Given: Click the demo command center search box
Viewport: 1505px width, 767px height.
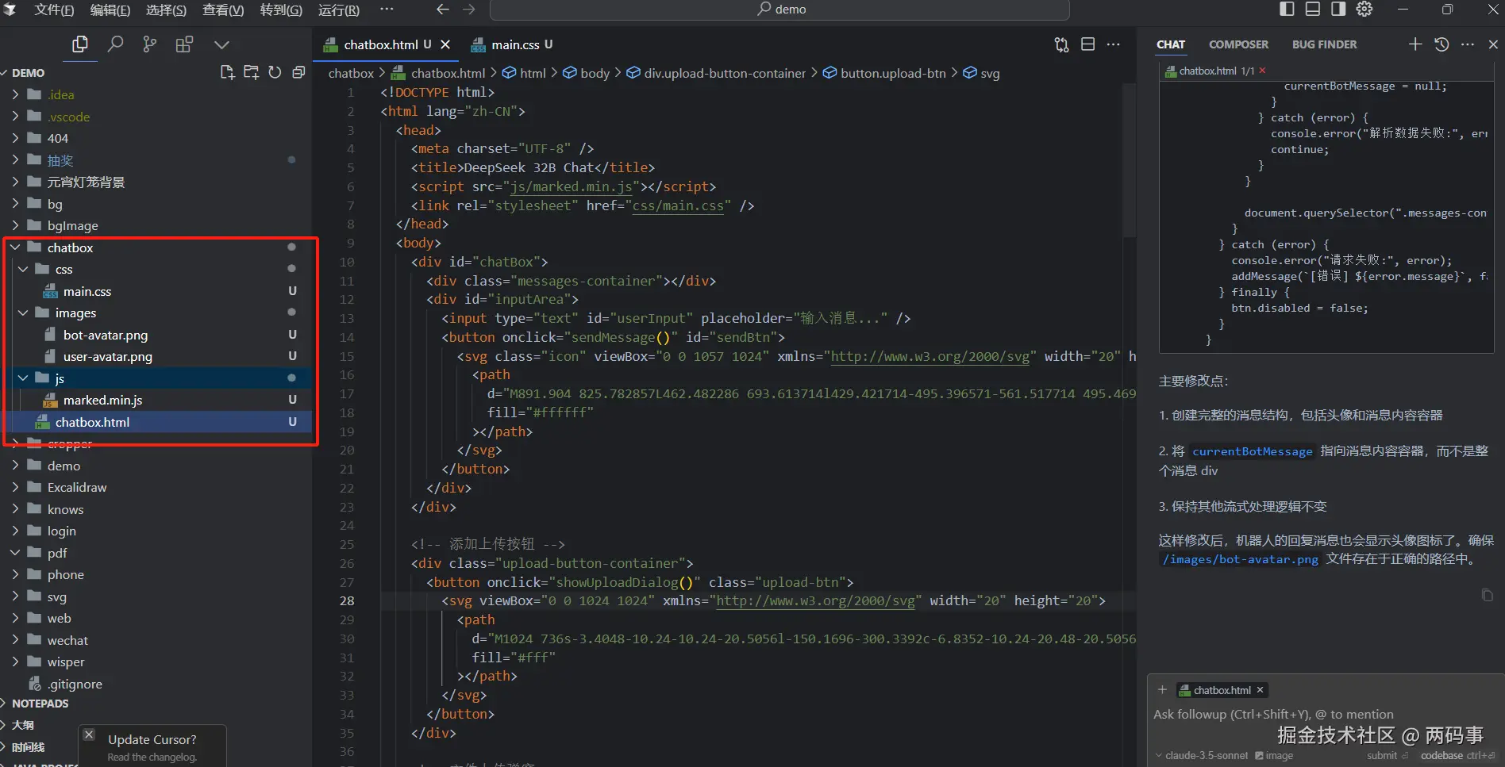Looking at the screenshot, I should point(779,10).
